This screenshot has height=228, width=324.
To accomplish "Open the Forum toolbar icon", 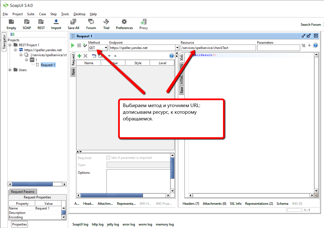I will coord(91,24).
